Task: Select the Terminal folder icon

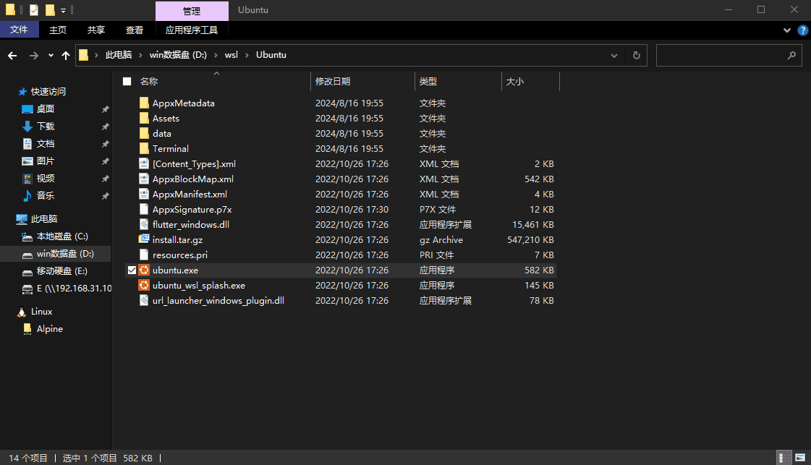Action: [x=144, y=148]
